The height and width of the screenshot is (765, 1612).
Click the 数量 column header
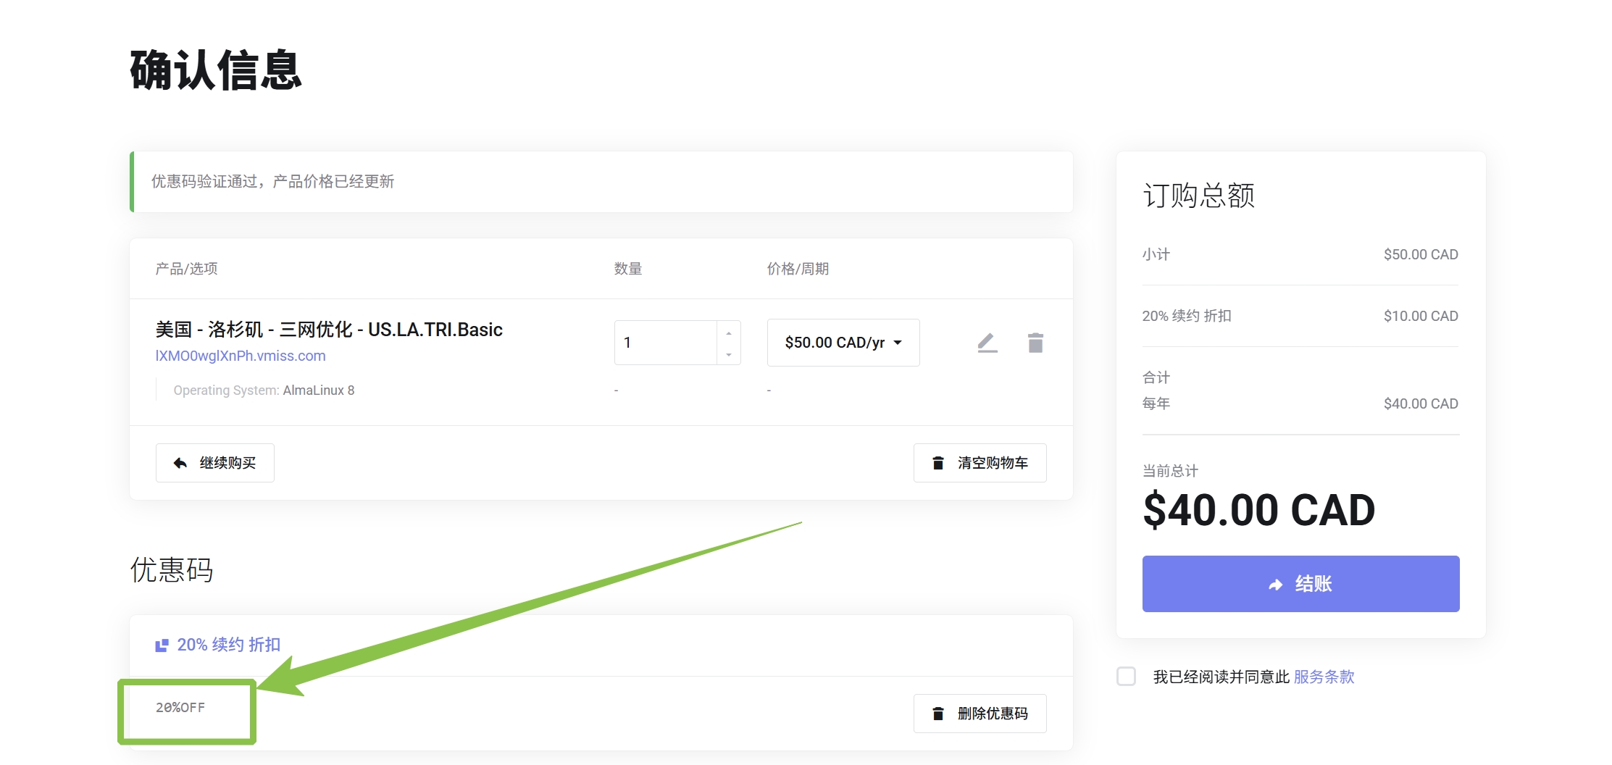pos(628,269)
